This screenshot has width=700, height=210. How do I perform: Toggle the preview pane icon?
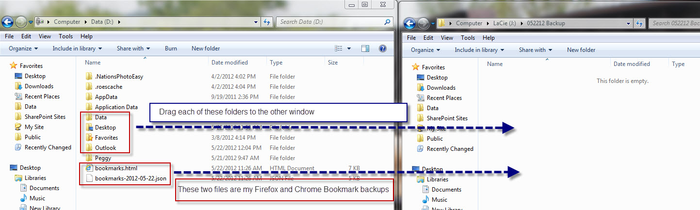(x=365, y=48)
